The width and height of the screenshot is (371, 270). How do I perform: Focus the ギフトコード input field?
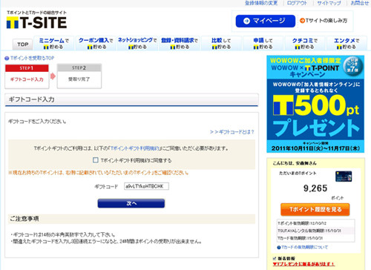[x=146, y=186]
